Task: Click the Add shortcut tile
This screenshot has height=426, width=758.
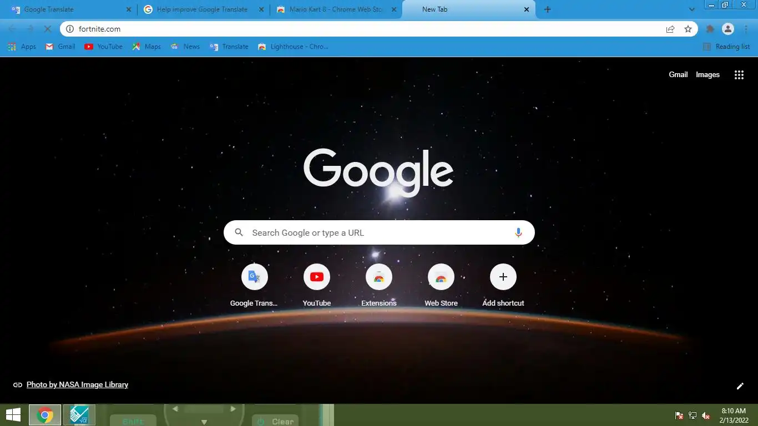Action: pyautogui.click(x=503, y=285)
